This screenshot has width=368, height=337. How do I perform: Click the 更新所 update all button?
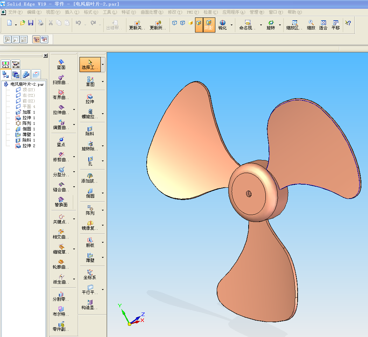tap(158, 25)
